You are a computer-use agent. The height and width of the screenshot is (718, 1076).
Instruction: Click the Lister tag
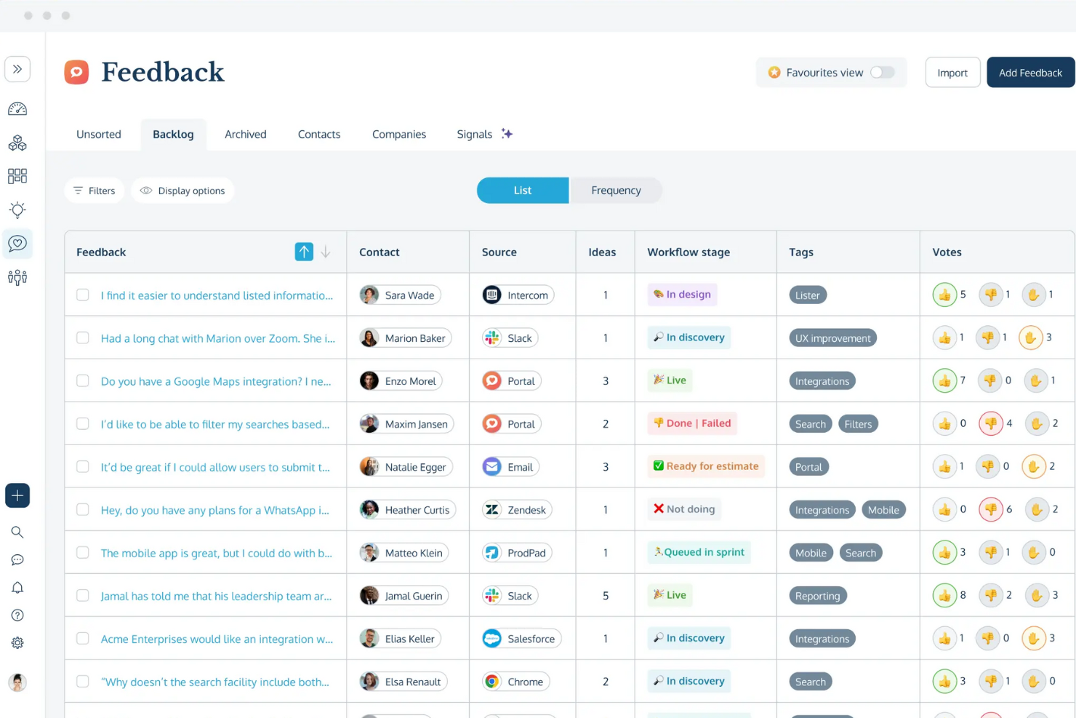coord(808,295)
